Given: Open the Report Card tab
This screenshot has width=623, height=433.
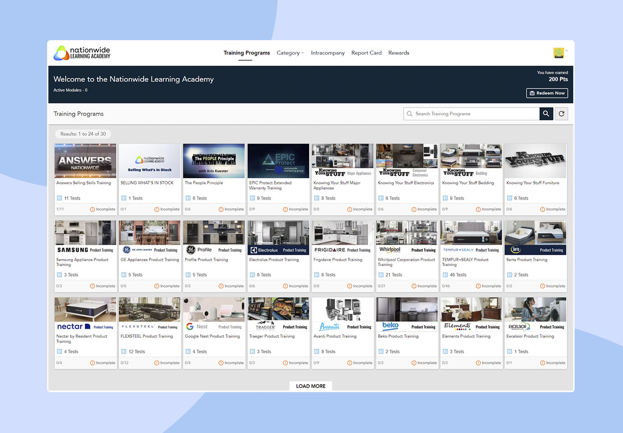Looking at the screenshot, I should [x=366, y=53].
